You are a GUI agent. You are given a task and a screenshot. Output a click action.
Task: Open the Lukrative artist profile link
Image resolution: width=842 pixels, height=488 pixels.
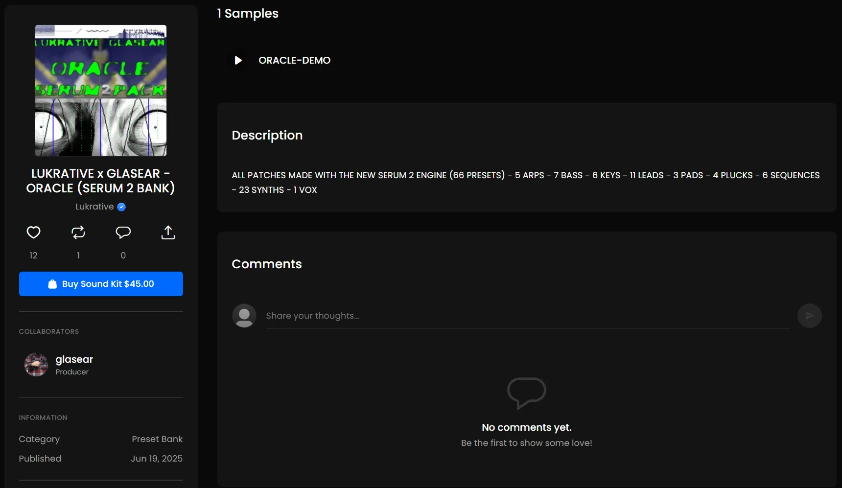94,207
